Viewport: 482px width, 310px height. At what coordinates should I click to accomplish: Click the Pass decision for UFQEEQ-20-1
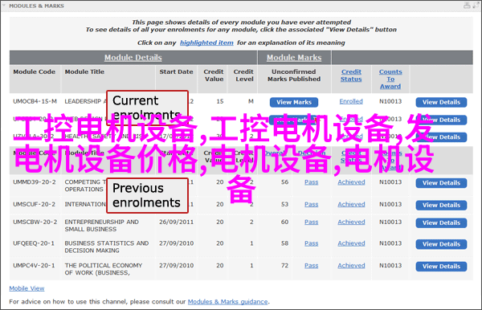(x=311, y=243)
